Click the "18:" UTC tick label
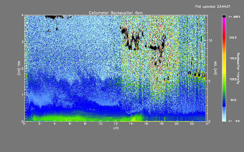Screen dimensions: 244x152 coord(162,124)
